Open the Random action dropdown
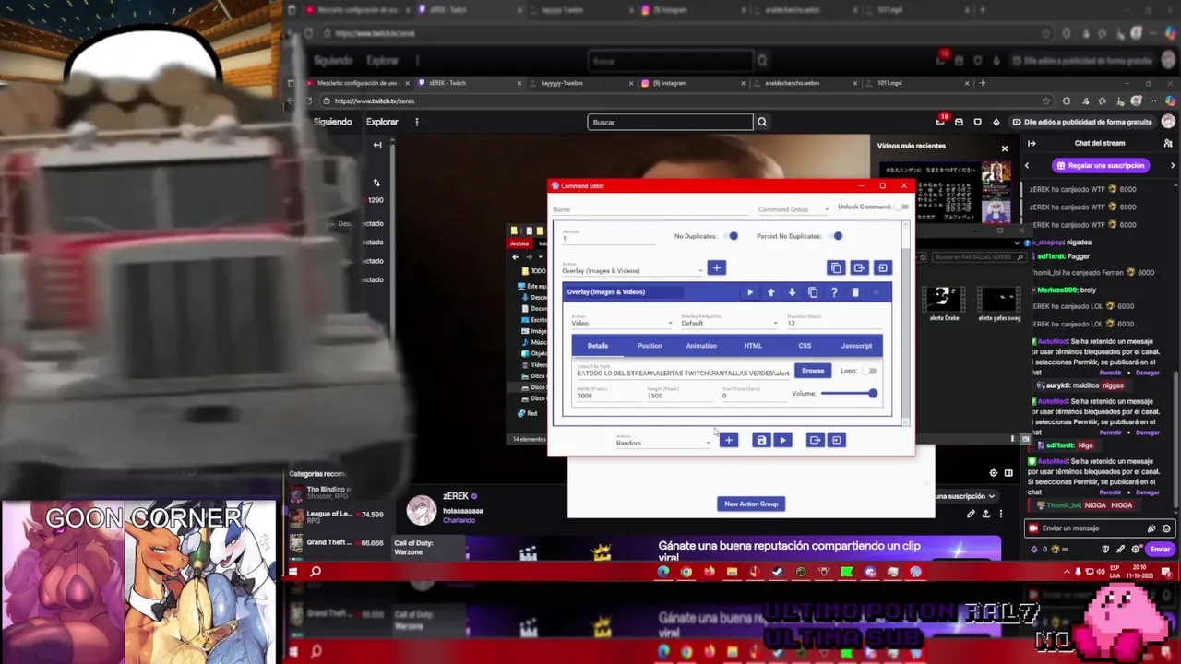Screen dimensions: 1181x664 pos(662,443)
